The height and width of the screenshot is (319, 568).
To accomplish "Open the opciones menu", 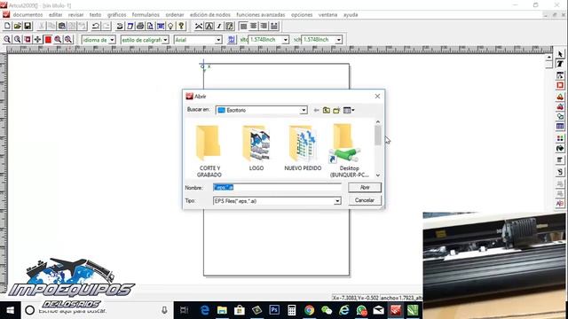I will click(x=302, y=15).
